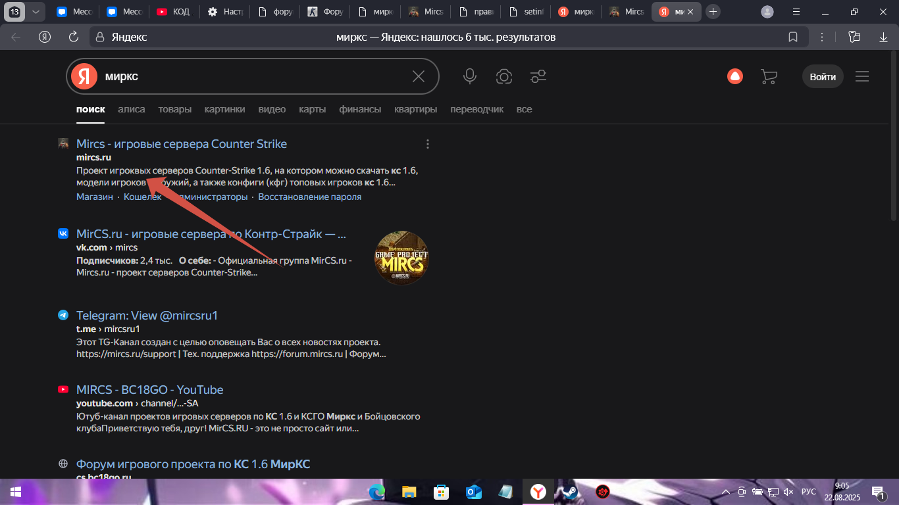The width and height of the screenshot is (899, 505).
Task: Click the Войти login button
Action: pos(823,76)
